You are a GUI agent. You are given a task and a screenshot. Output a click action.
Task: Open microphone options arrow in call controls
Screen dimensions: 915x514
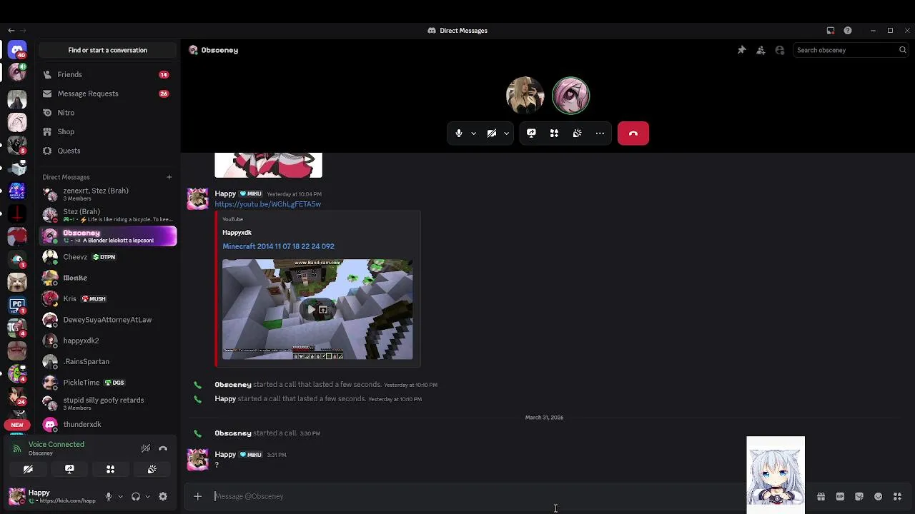coord(473,133)
